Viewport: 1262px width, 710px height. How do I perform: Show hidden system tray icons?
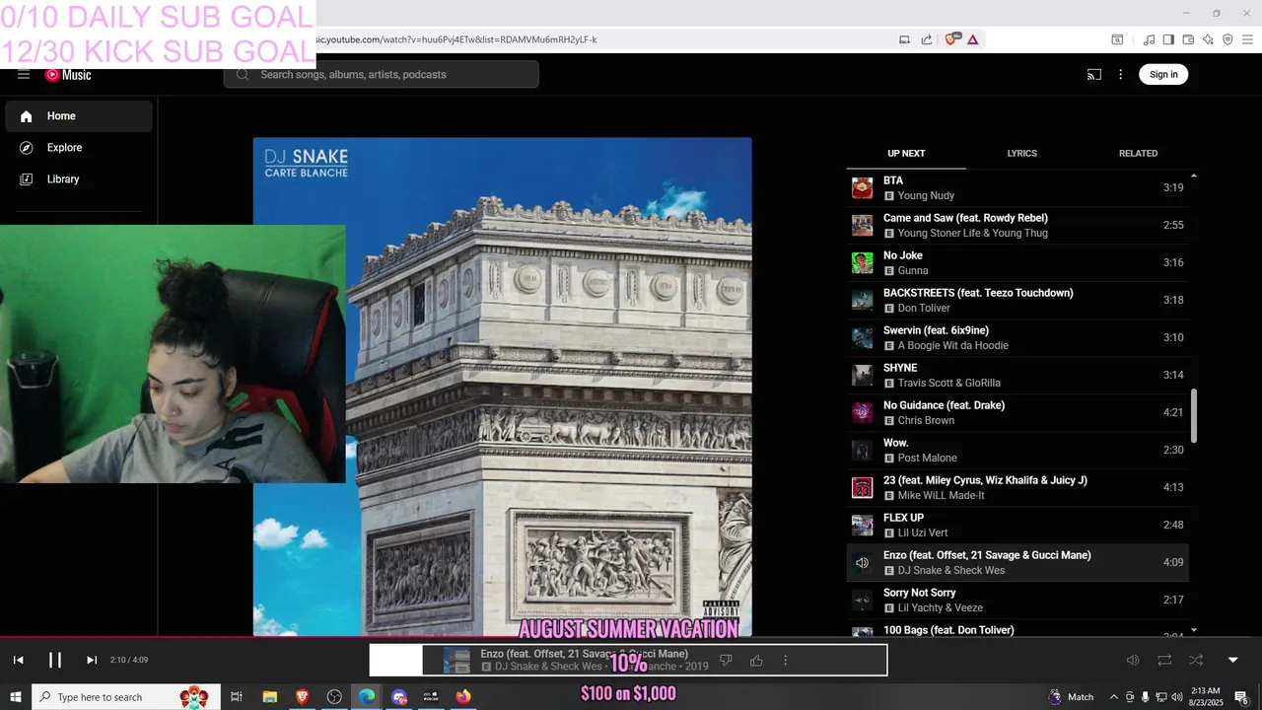pos(1114,697)
